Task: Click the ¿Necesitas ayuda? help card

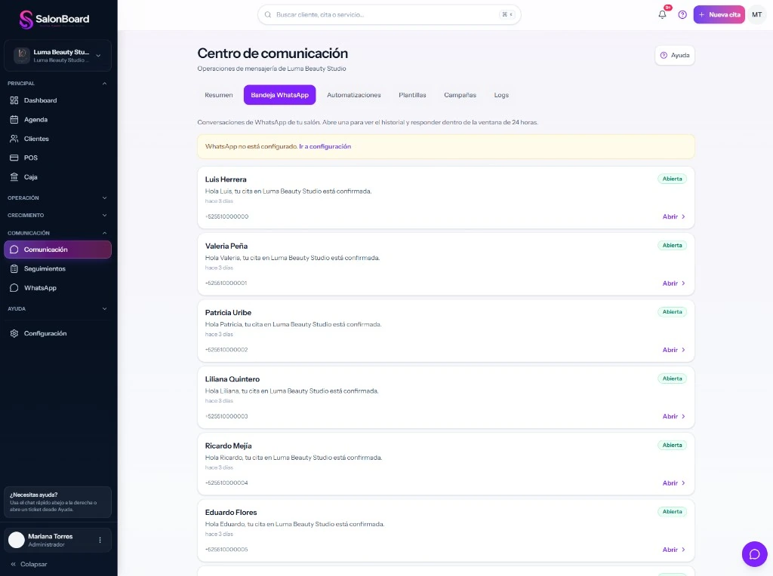Action: coord(57,502)
